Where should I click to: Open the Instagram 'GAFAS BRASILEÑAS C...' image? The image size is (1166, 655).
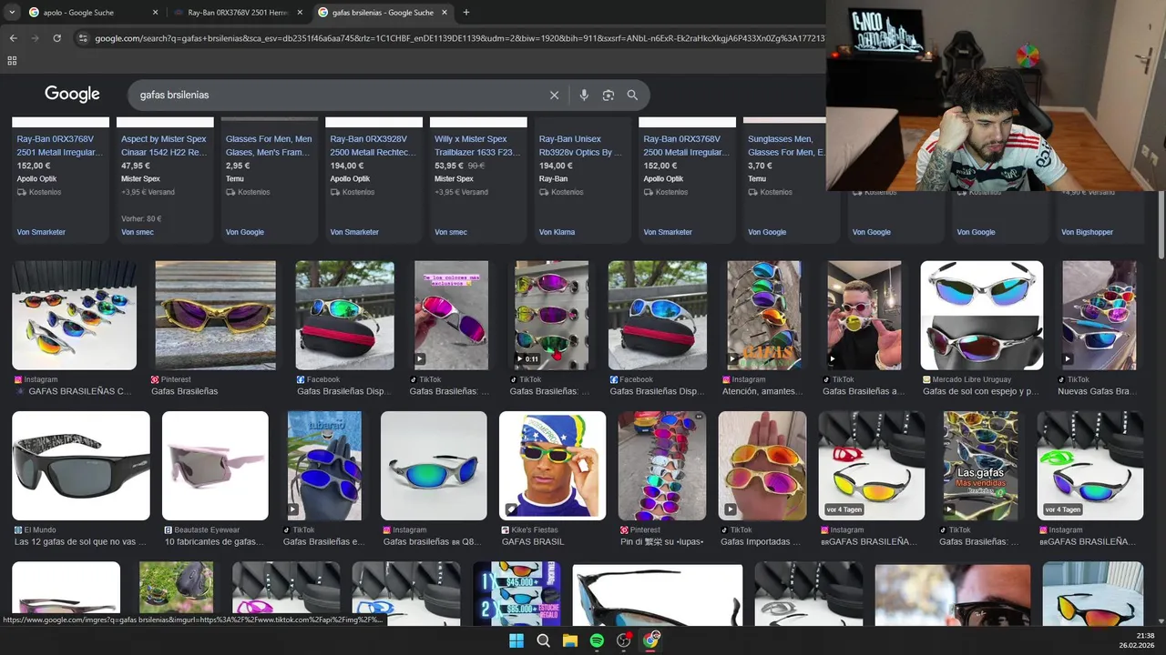pos(74,316)
